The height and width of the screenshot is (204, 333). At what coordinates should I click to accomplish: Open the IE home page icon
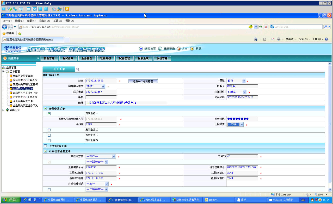(256, 39)
